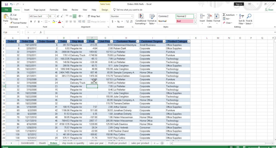Click the Sign in button
The image size is (276, 148).
pos(239,4)
